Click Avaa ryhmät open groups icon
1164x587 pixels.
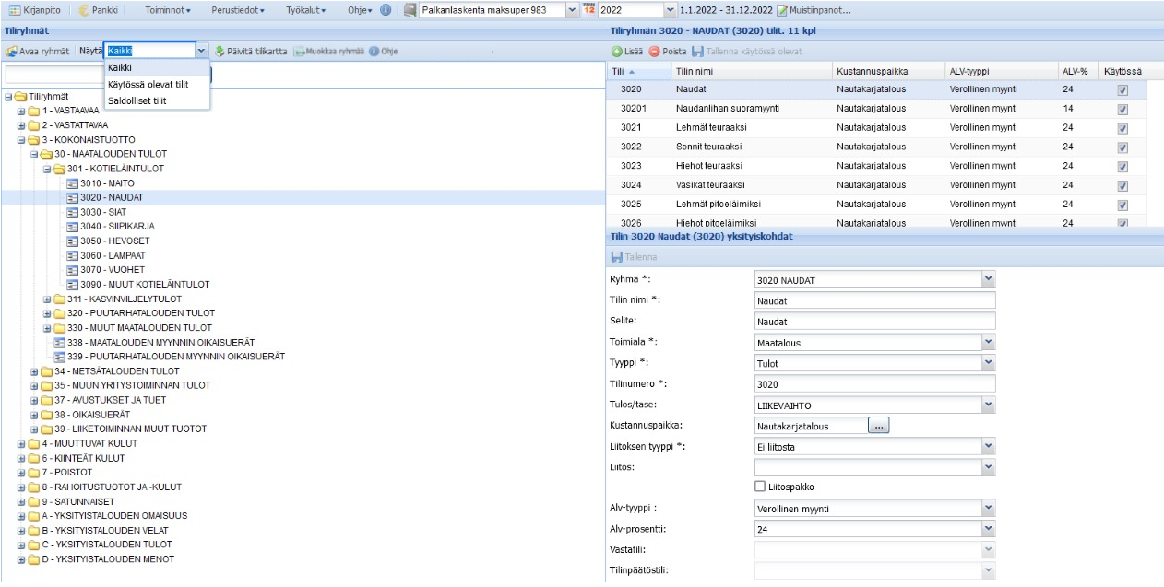[x=12, y=51]
